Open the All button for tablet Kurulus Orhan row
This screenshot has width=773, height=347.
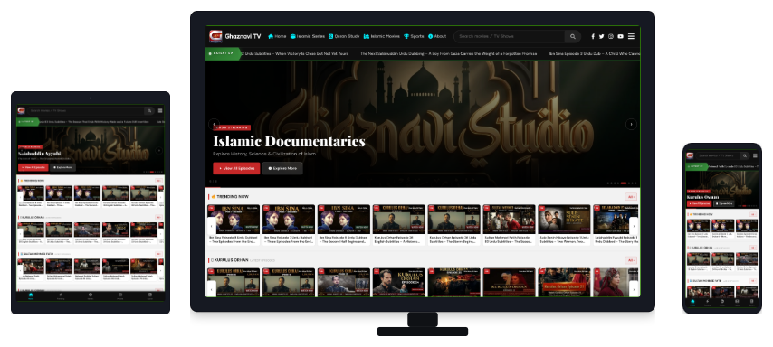coord(158,217)
